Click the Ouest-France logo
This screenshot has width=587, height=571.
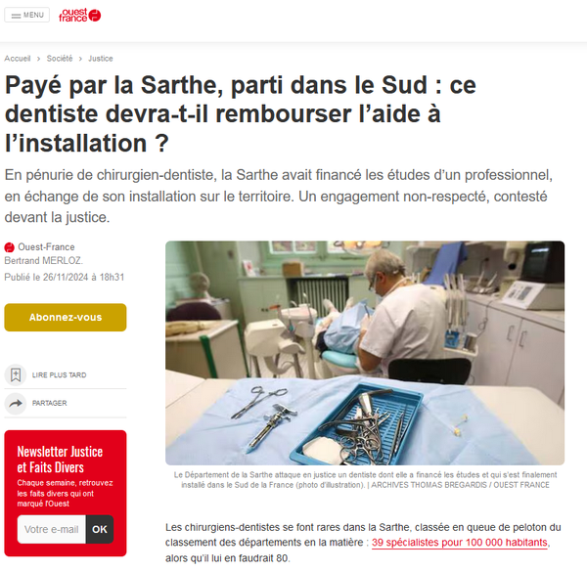pyautogui.click(x=80, y=15)
